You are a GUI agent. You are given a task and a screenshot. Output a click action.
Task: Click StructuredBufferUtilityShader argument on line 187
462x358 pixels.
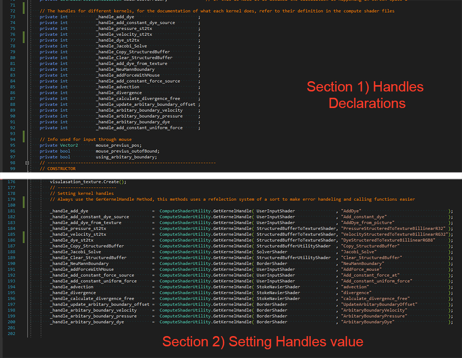pyautogui.click(x=293, y=246)
